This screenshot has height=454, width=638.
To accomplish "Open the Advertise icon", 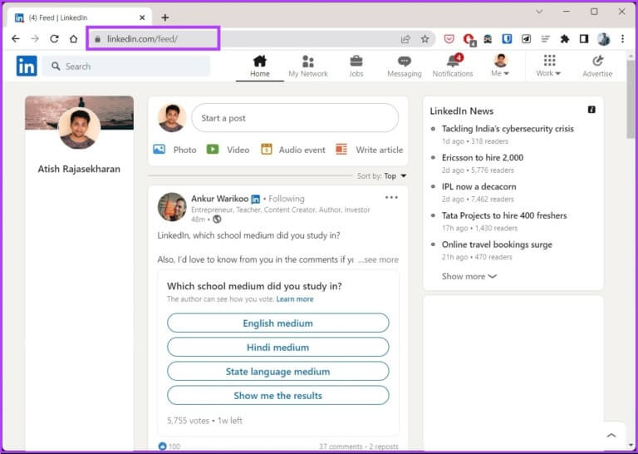I will (x=597, y=61).
